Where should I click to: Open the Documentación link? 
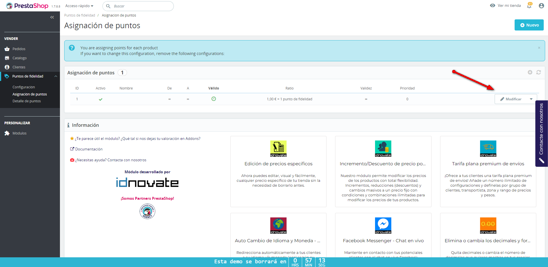click(89, 149)
